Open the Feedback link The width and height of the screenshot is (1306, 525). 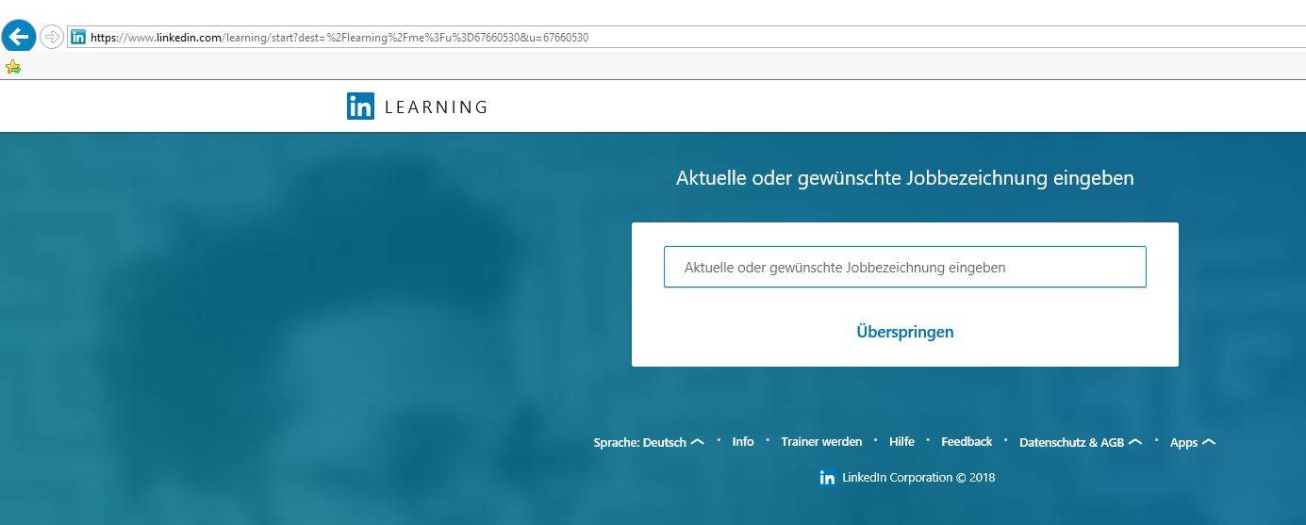(967, 441)
